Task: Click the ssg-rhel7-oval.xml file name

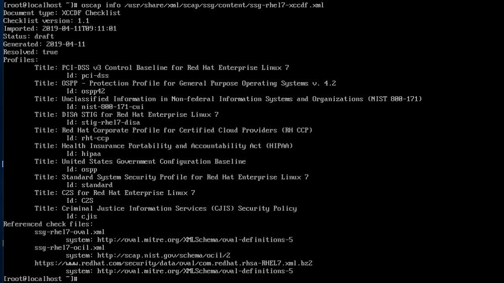Action: coord(69,232)
